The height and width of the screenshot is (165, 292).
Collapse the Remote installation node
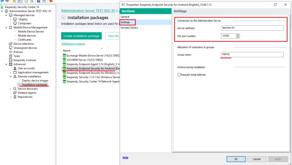click(x=11, y=77)
